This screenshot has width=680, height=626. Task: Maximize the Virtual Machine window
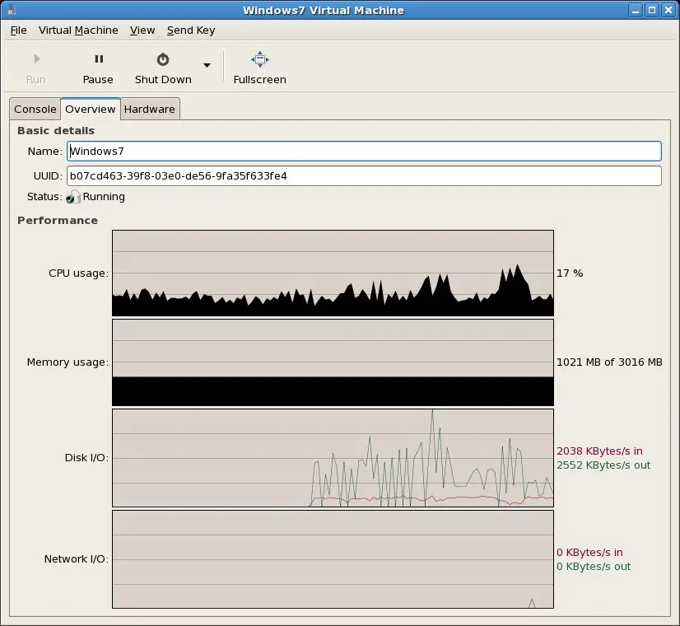click(x=651, y=10)
